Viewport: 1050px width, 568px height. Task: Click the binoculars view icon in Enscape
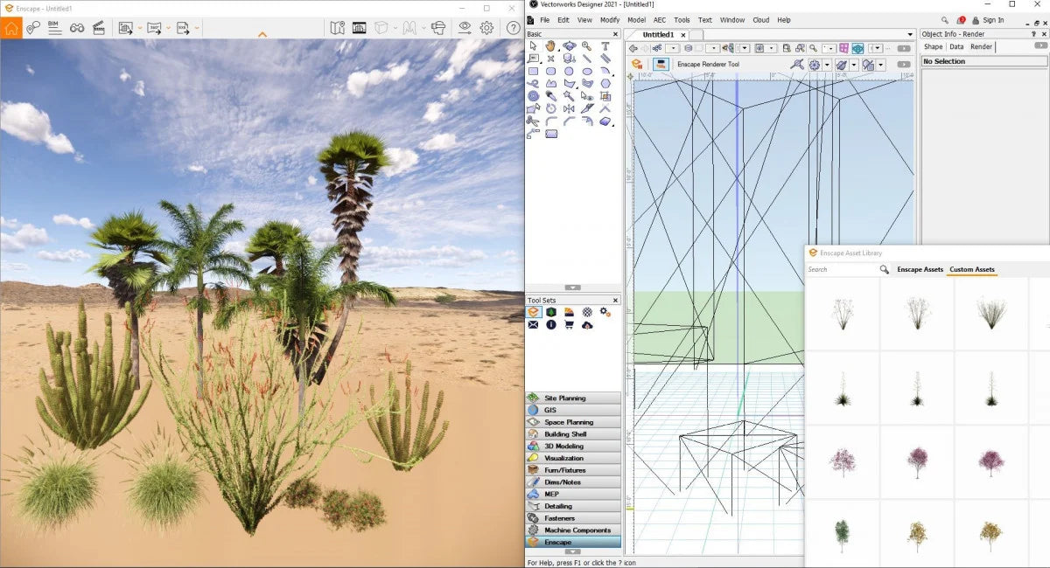77,28
